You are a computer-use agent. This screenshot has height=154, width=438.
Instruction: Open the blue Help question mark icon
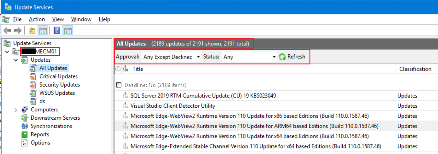[x=57, y=31]
